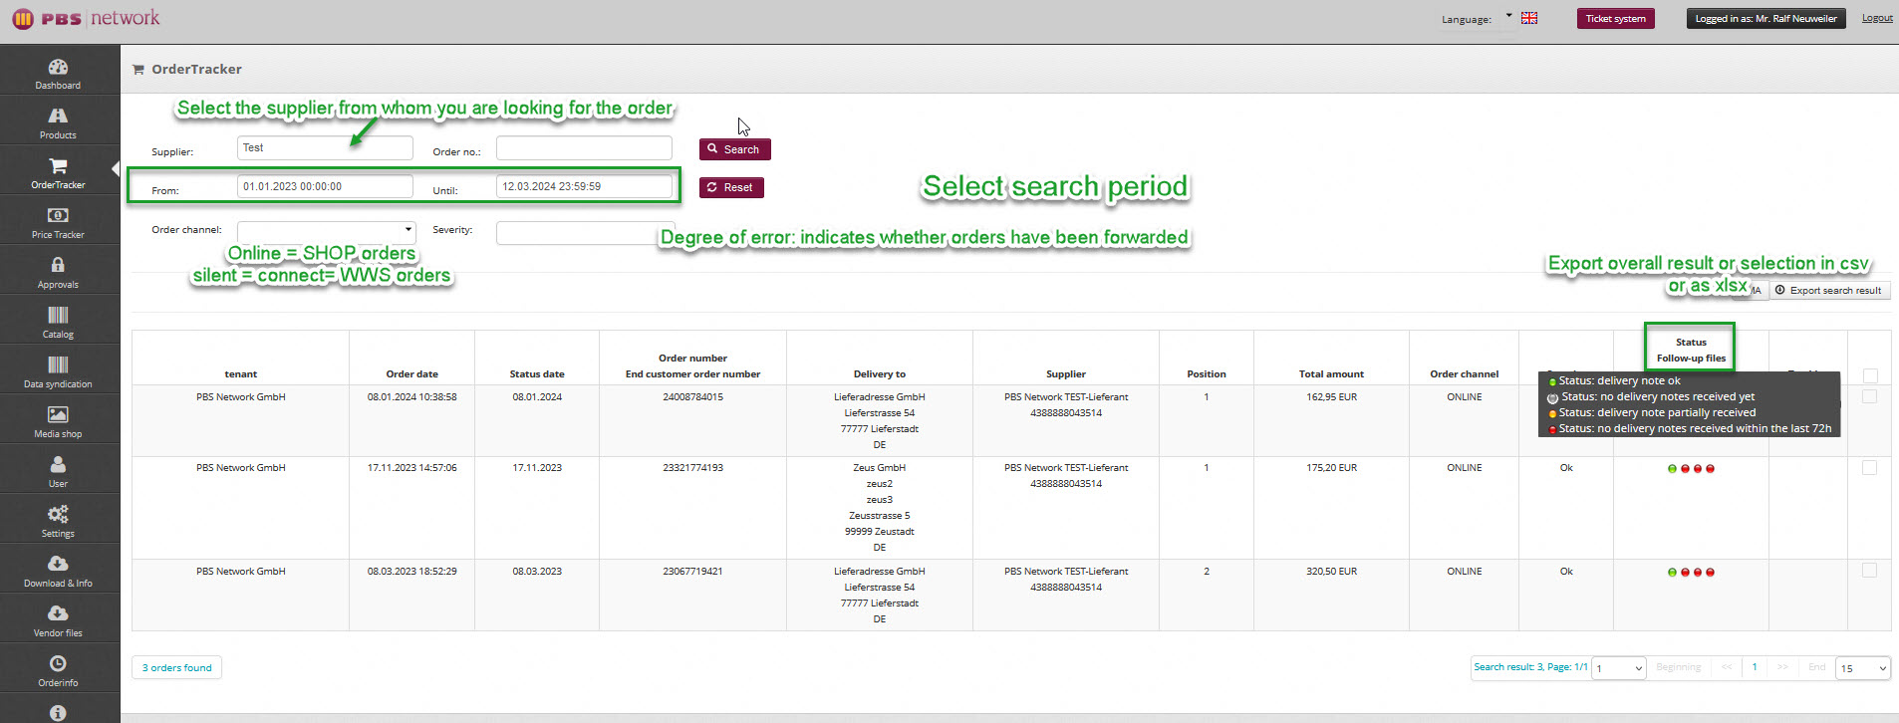Click order number 23321774193
This screenshot has width=1899, height=723.
tap(692, 468)
